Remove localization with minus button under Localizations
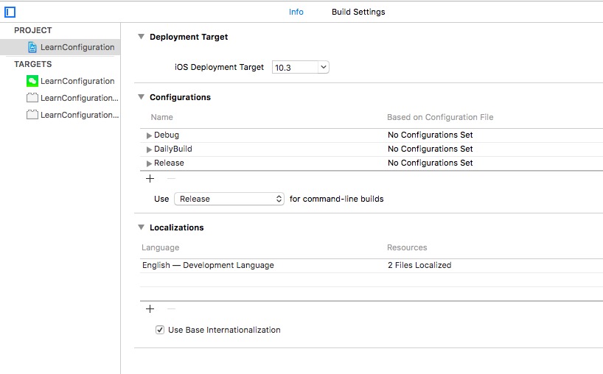 [x=172, y=308]
